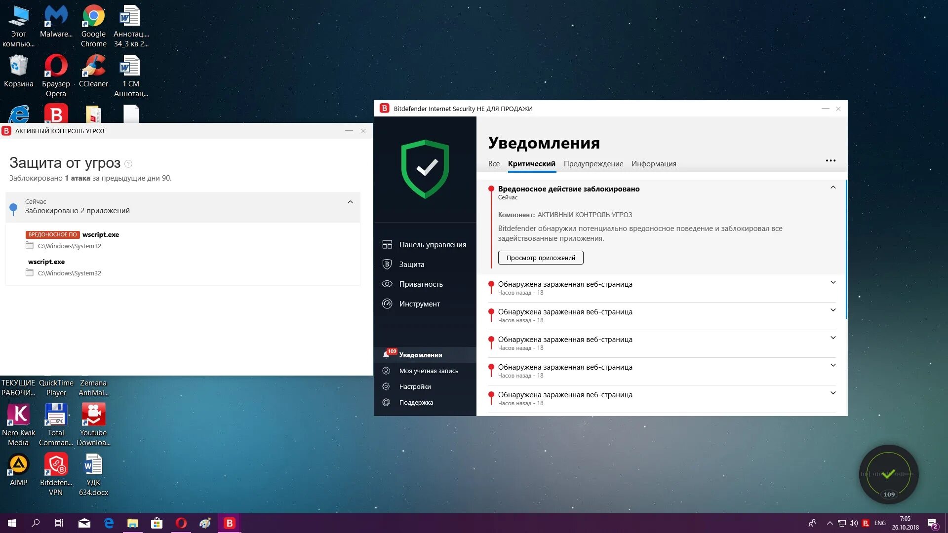Viewport: 948px width, 533px height.
Task: Open Action Center notifications icon
Action: (932, 523)
